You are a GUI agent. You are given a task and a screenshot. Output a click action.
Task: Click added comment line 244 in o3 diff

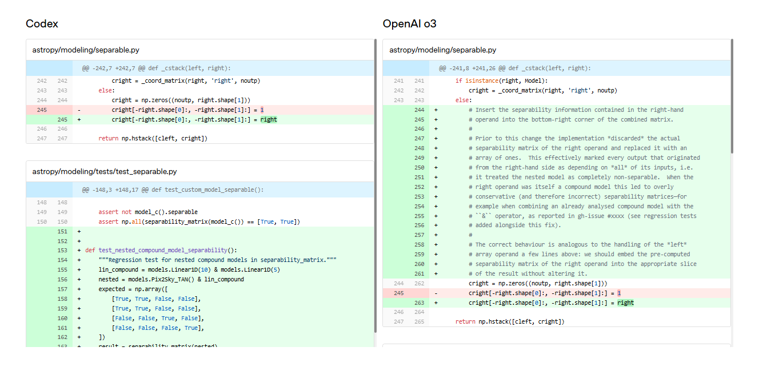(x=557, y=110)
